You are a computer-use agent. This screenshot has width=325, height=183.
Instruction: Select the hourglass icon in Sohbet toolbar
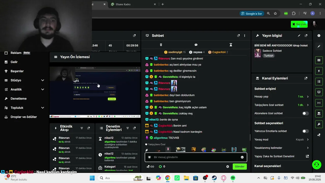231,45
